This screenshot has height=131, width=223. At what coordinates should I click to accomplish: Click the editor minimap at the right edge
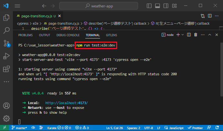point(221,28)
